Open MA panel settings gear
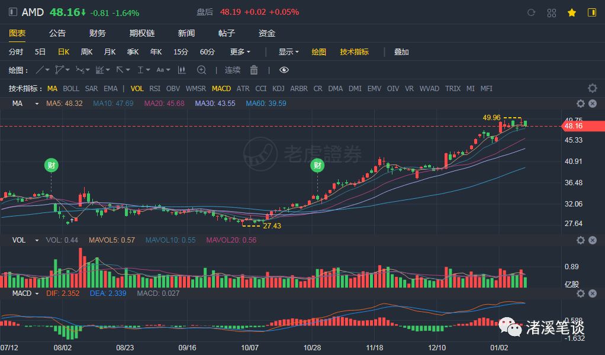 tap(580, 104)
